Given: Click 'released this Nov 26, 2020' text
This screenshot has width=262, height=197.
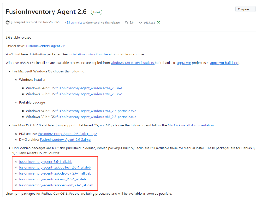Looking at the screenshot, I should click(x=43, y=22).
